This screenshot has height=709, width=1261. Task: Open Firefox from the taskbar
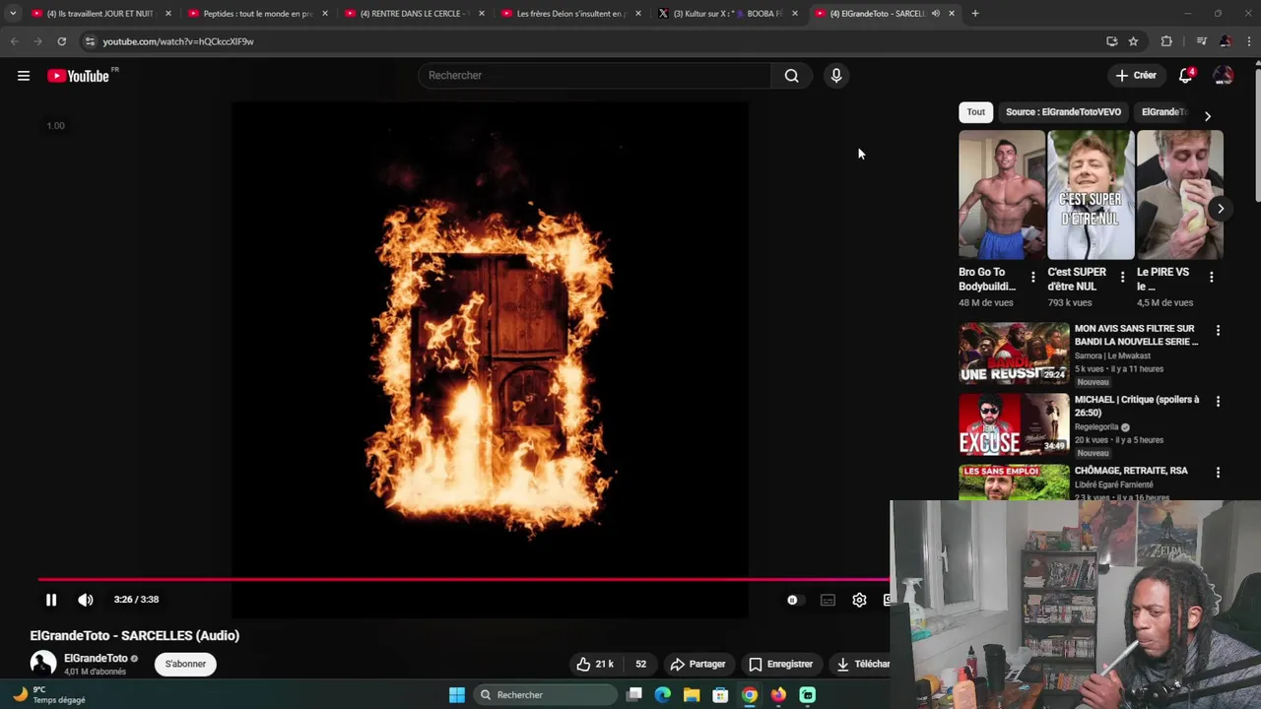click(x=778, y=695)
